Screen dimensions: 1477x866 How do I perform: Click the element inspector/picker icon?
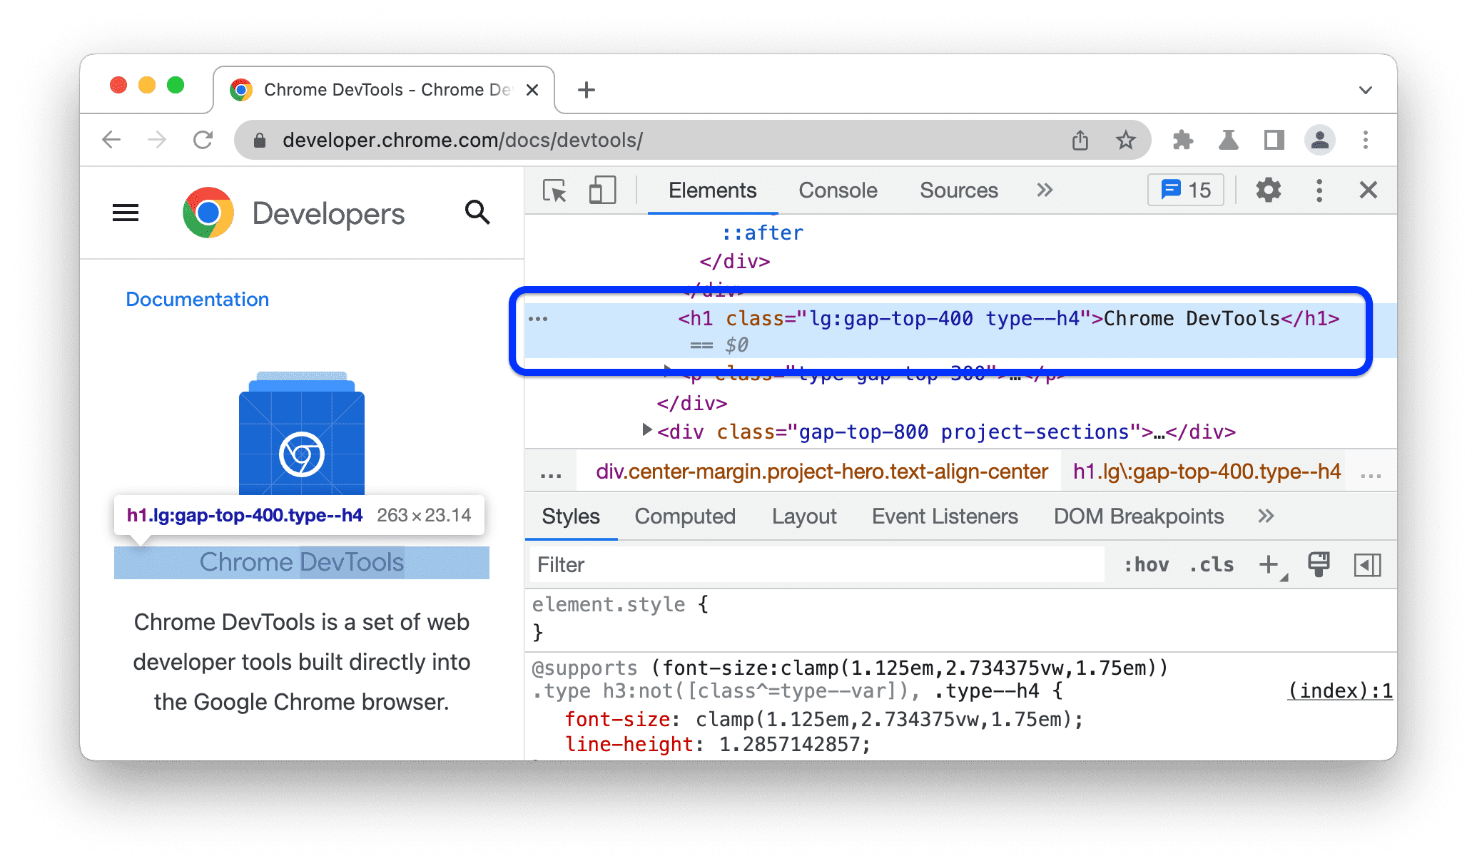pos(547,190)
